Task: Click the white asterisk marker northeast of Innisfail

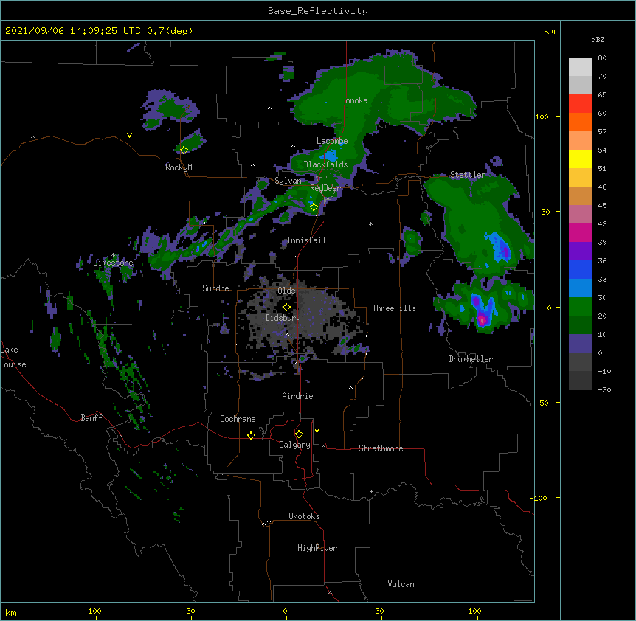Action: 370,223
